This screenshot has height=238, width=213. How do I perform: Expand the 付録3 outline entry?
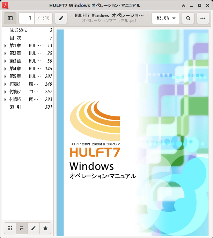pos(5,99)
